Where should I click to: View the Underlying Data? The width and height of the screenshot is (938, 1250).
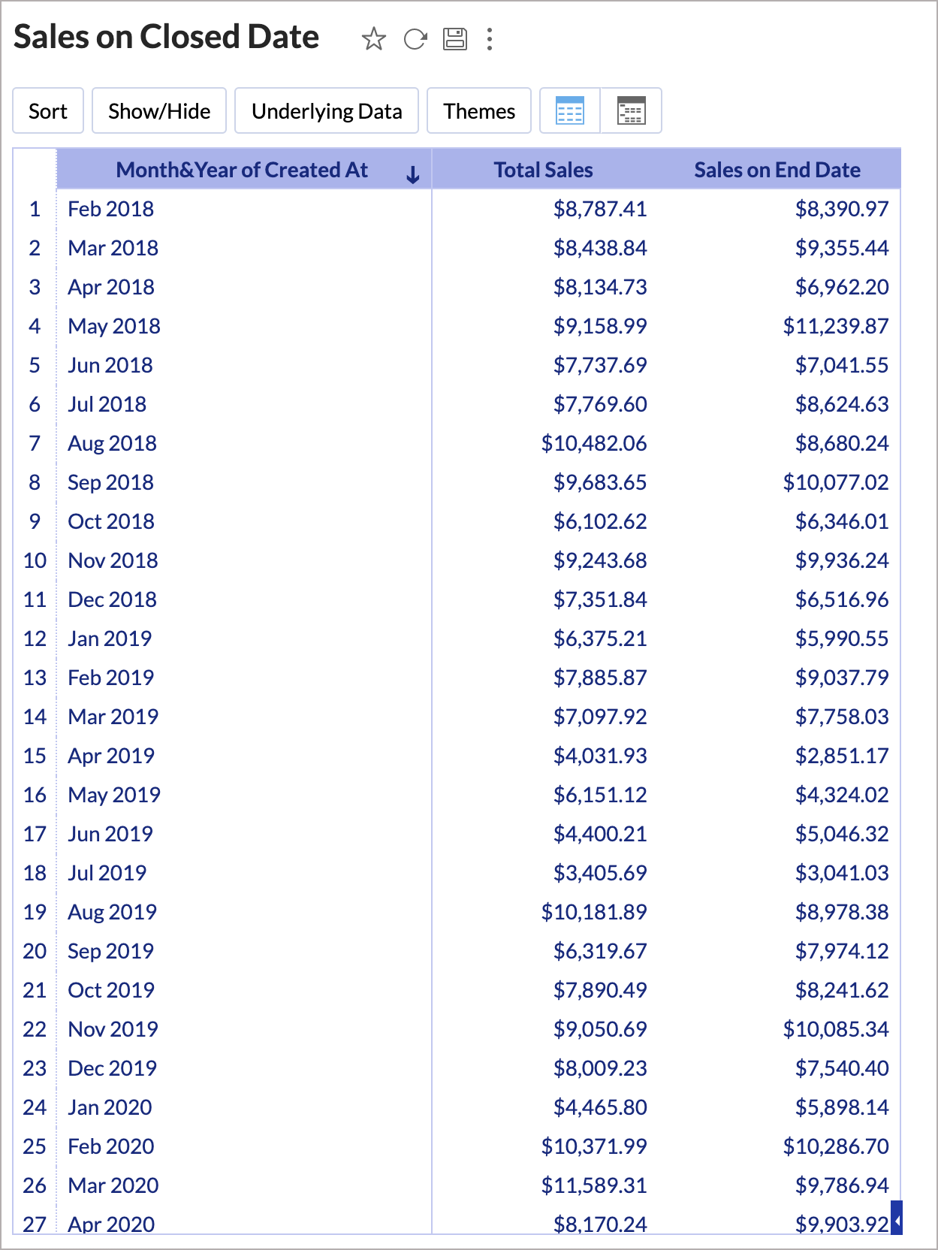click(326, 110)
